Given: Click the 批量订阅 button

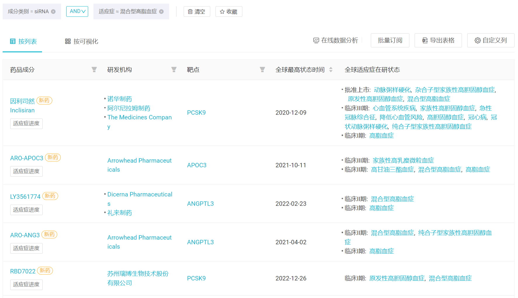Looking at the screenshot, I should 390,41.
